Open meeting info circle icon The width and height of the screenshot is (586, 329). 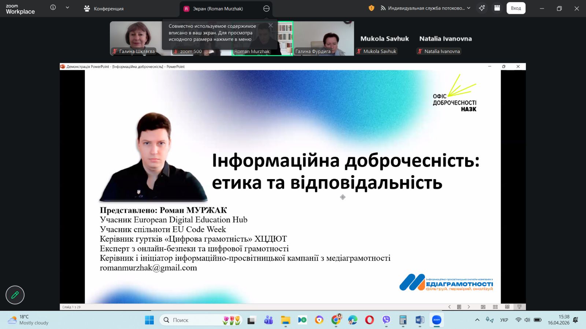[53, 7]
